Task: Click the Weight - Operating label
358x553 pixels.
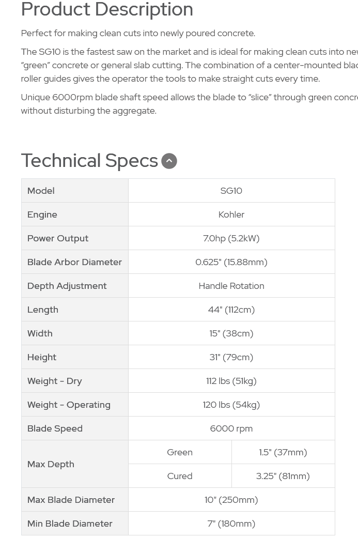Action: tap(69, 405)
